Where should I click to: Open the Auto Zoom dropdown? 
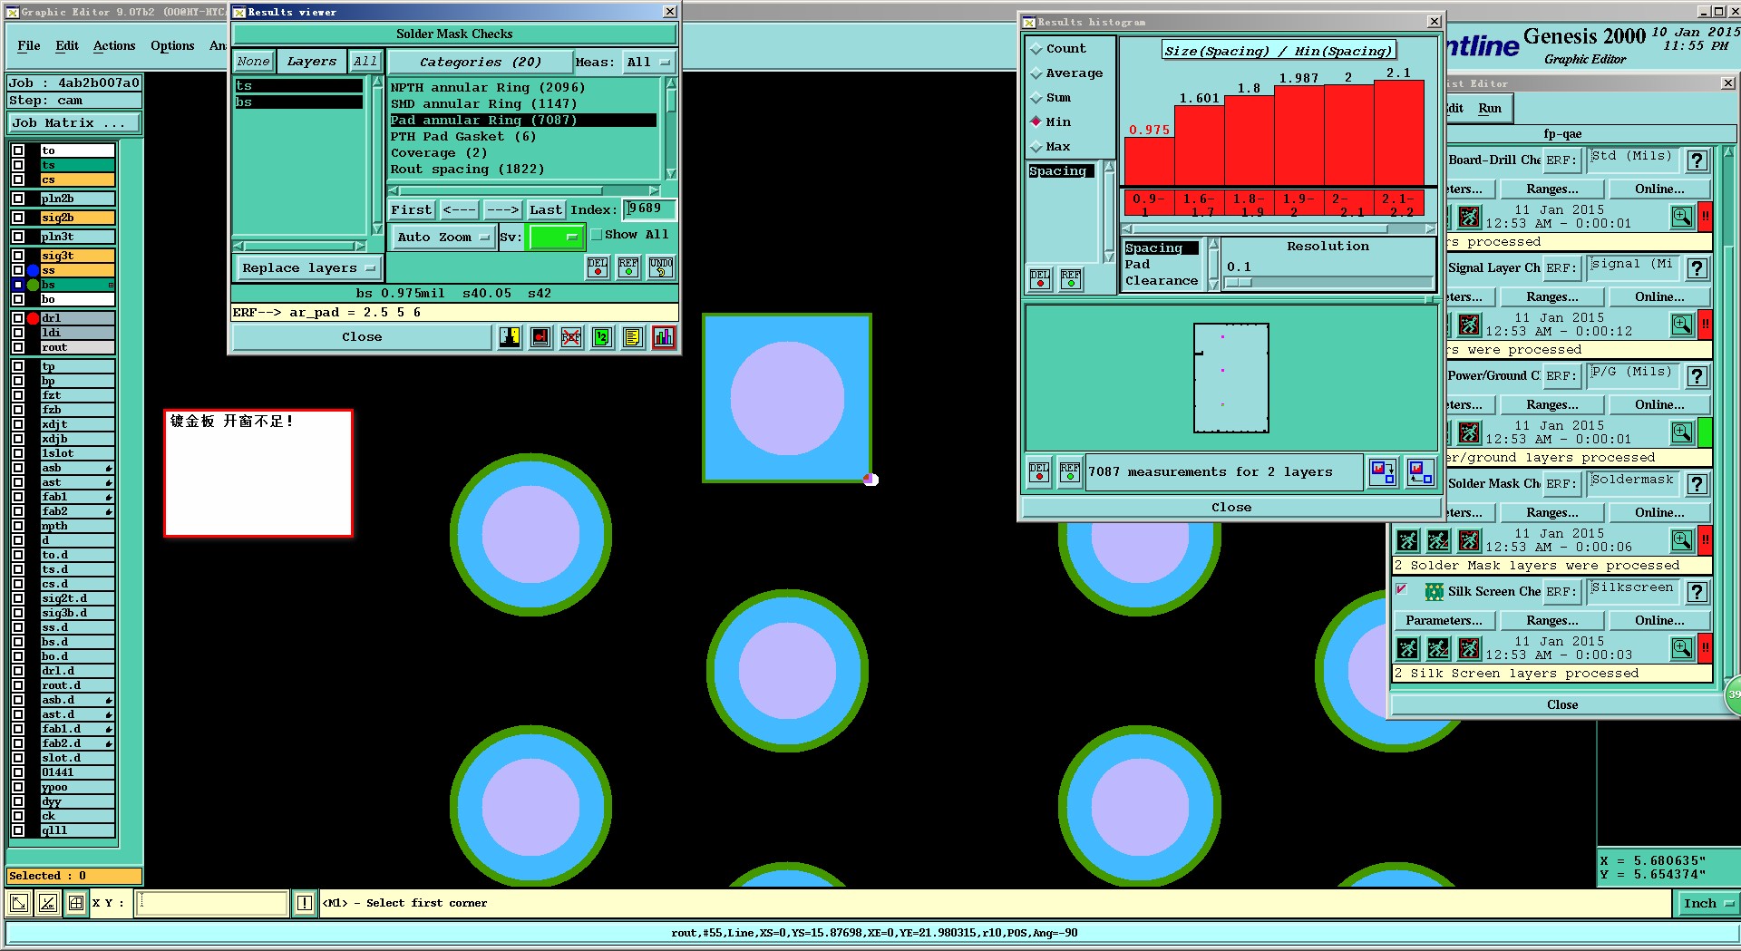(x=443, y=238)
